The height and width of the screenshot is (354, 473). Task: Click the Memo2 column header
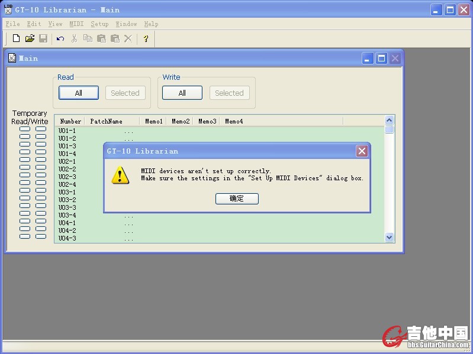180,121
